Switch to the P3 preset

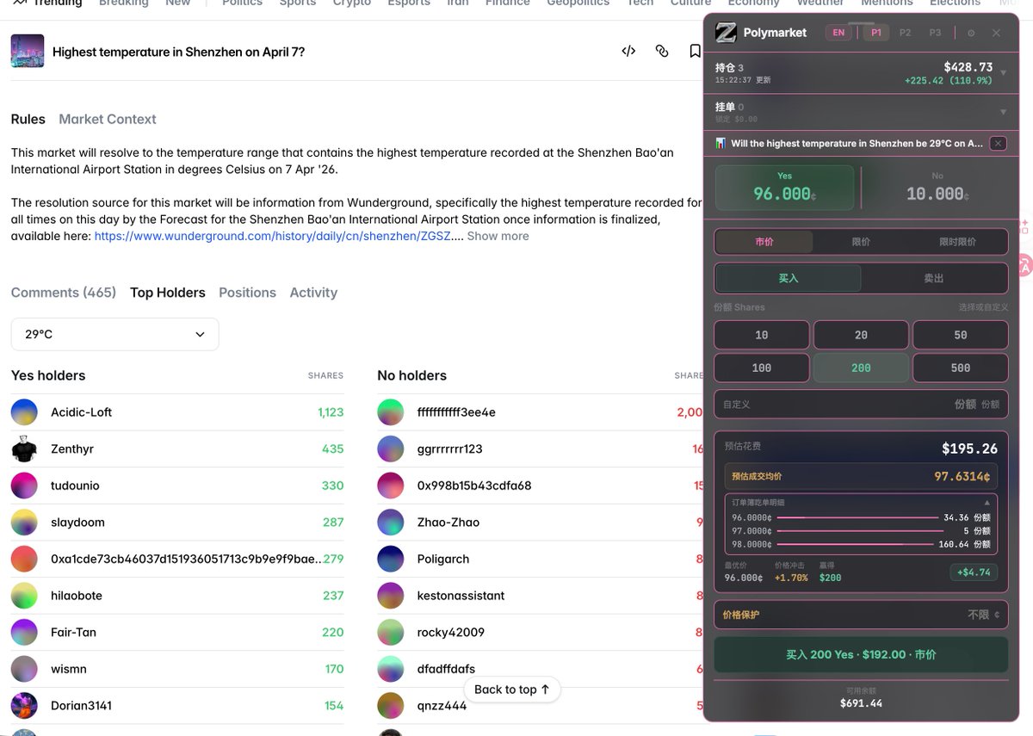pos(935,33)
